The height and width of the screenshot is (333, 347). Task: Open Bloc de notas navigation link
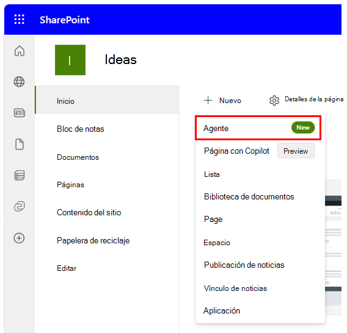pos(80,129)
